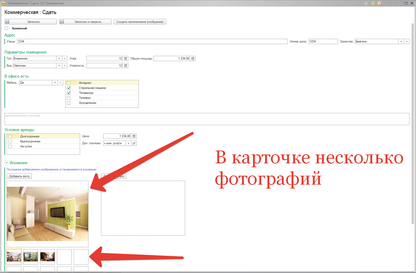Tick the Долгосрочная rental checkbox
The height and width of the screenshot is (273, 416).
[x=10, y=136]
